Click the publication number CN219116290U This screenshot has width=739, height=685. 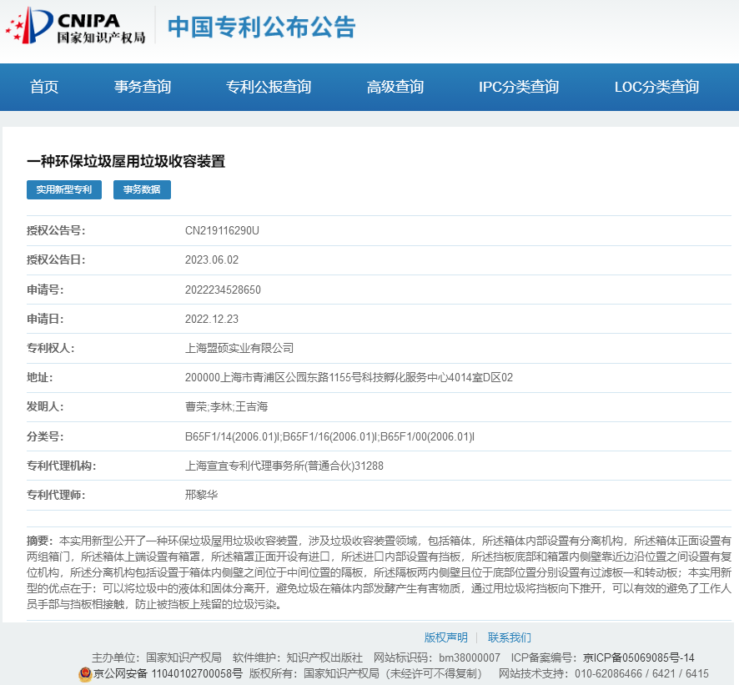[x=222, y=230]
